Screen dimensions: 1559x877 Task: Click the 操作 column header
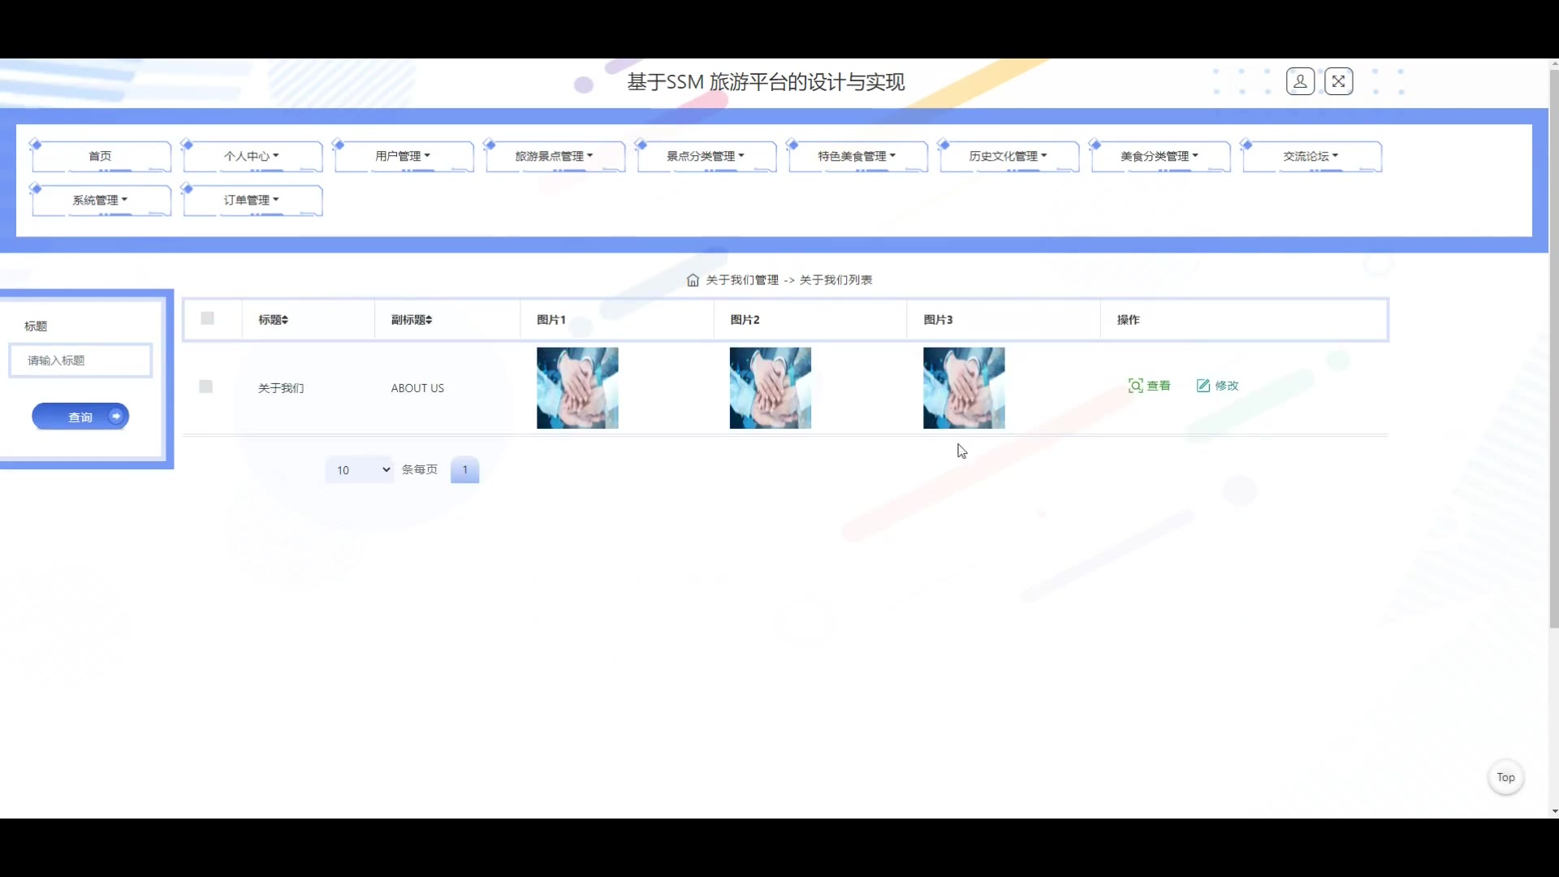pos(1129,320)
